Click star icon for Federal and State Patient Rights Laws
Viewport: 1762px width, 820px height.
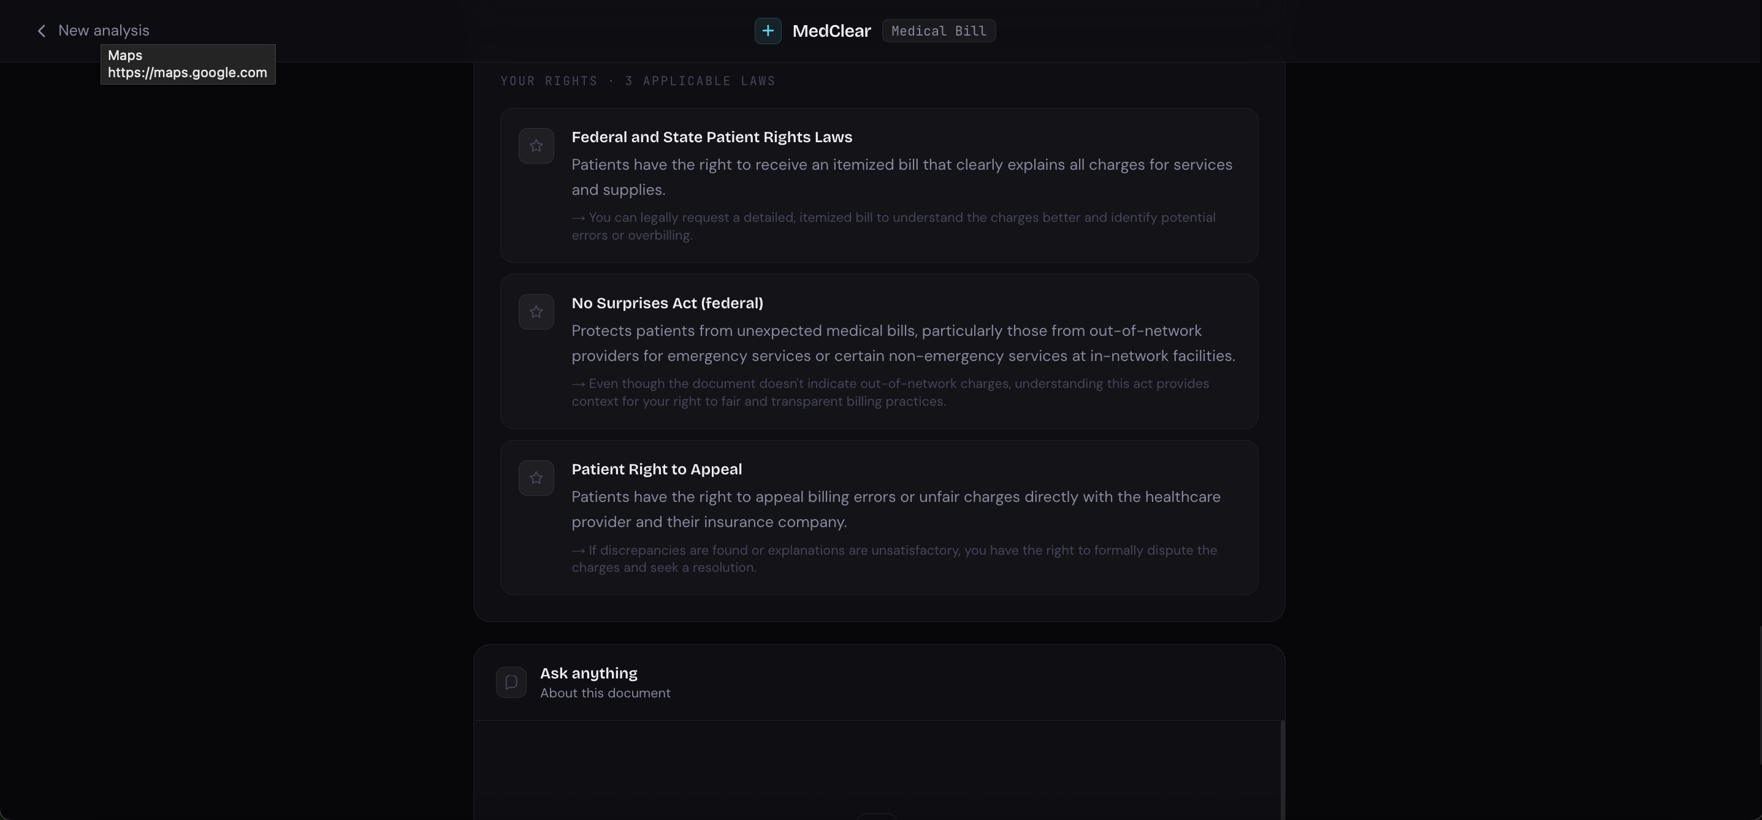coord(536,146)
